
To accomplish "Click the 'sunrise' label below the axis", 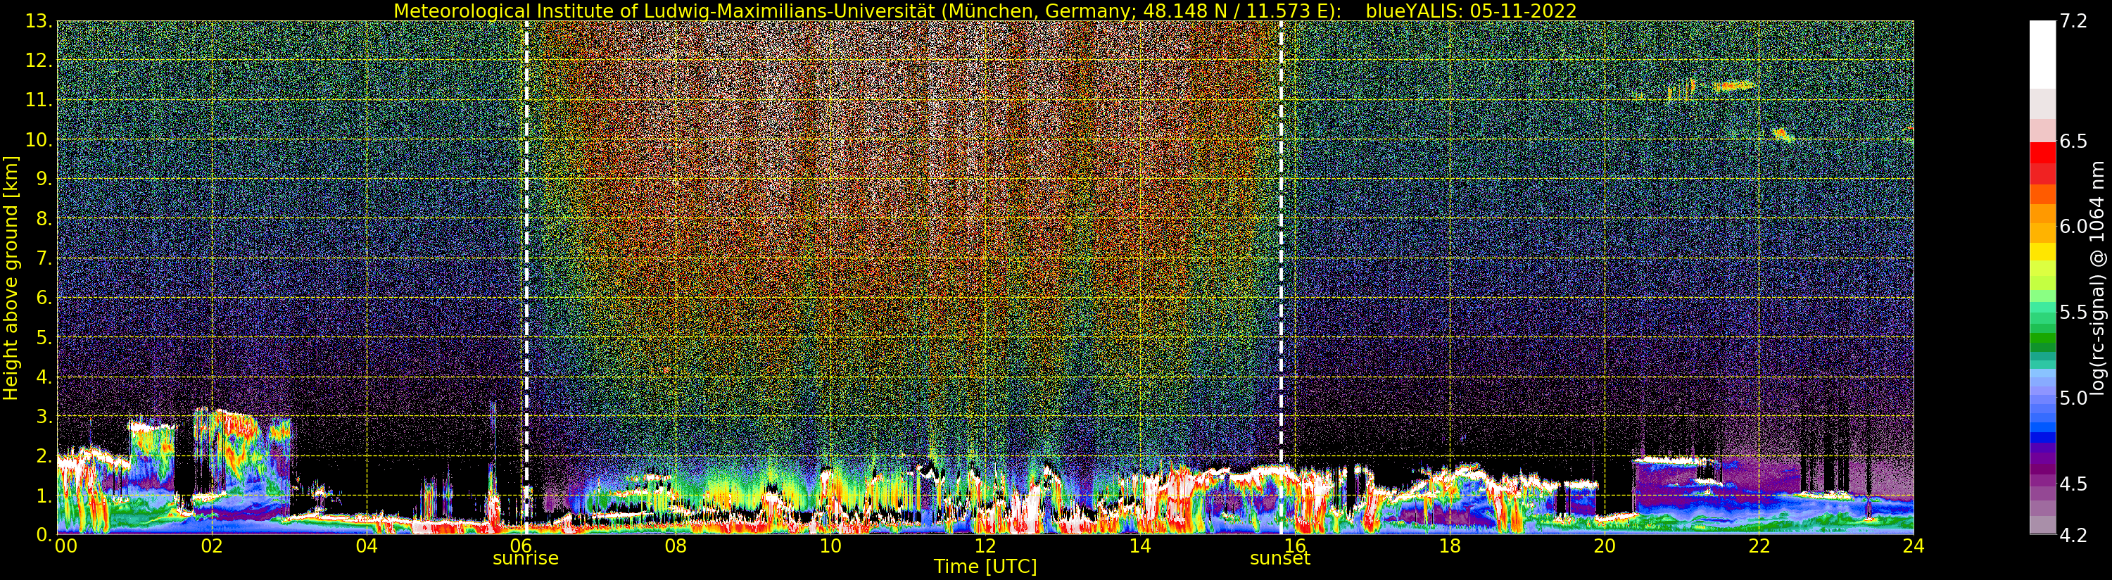I will click(x=526, y=559).
